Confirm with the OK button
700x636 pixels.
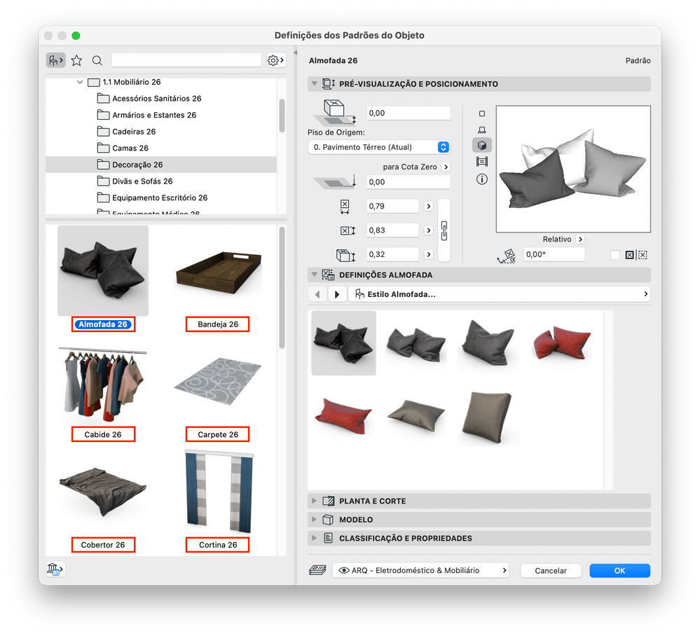pyautogui.click(x=619, y=570)
